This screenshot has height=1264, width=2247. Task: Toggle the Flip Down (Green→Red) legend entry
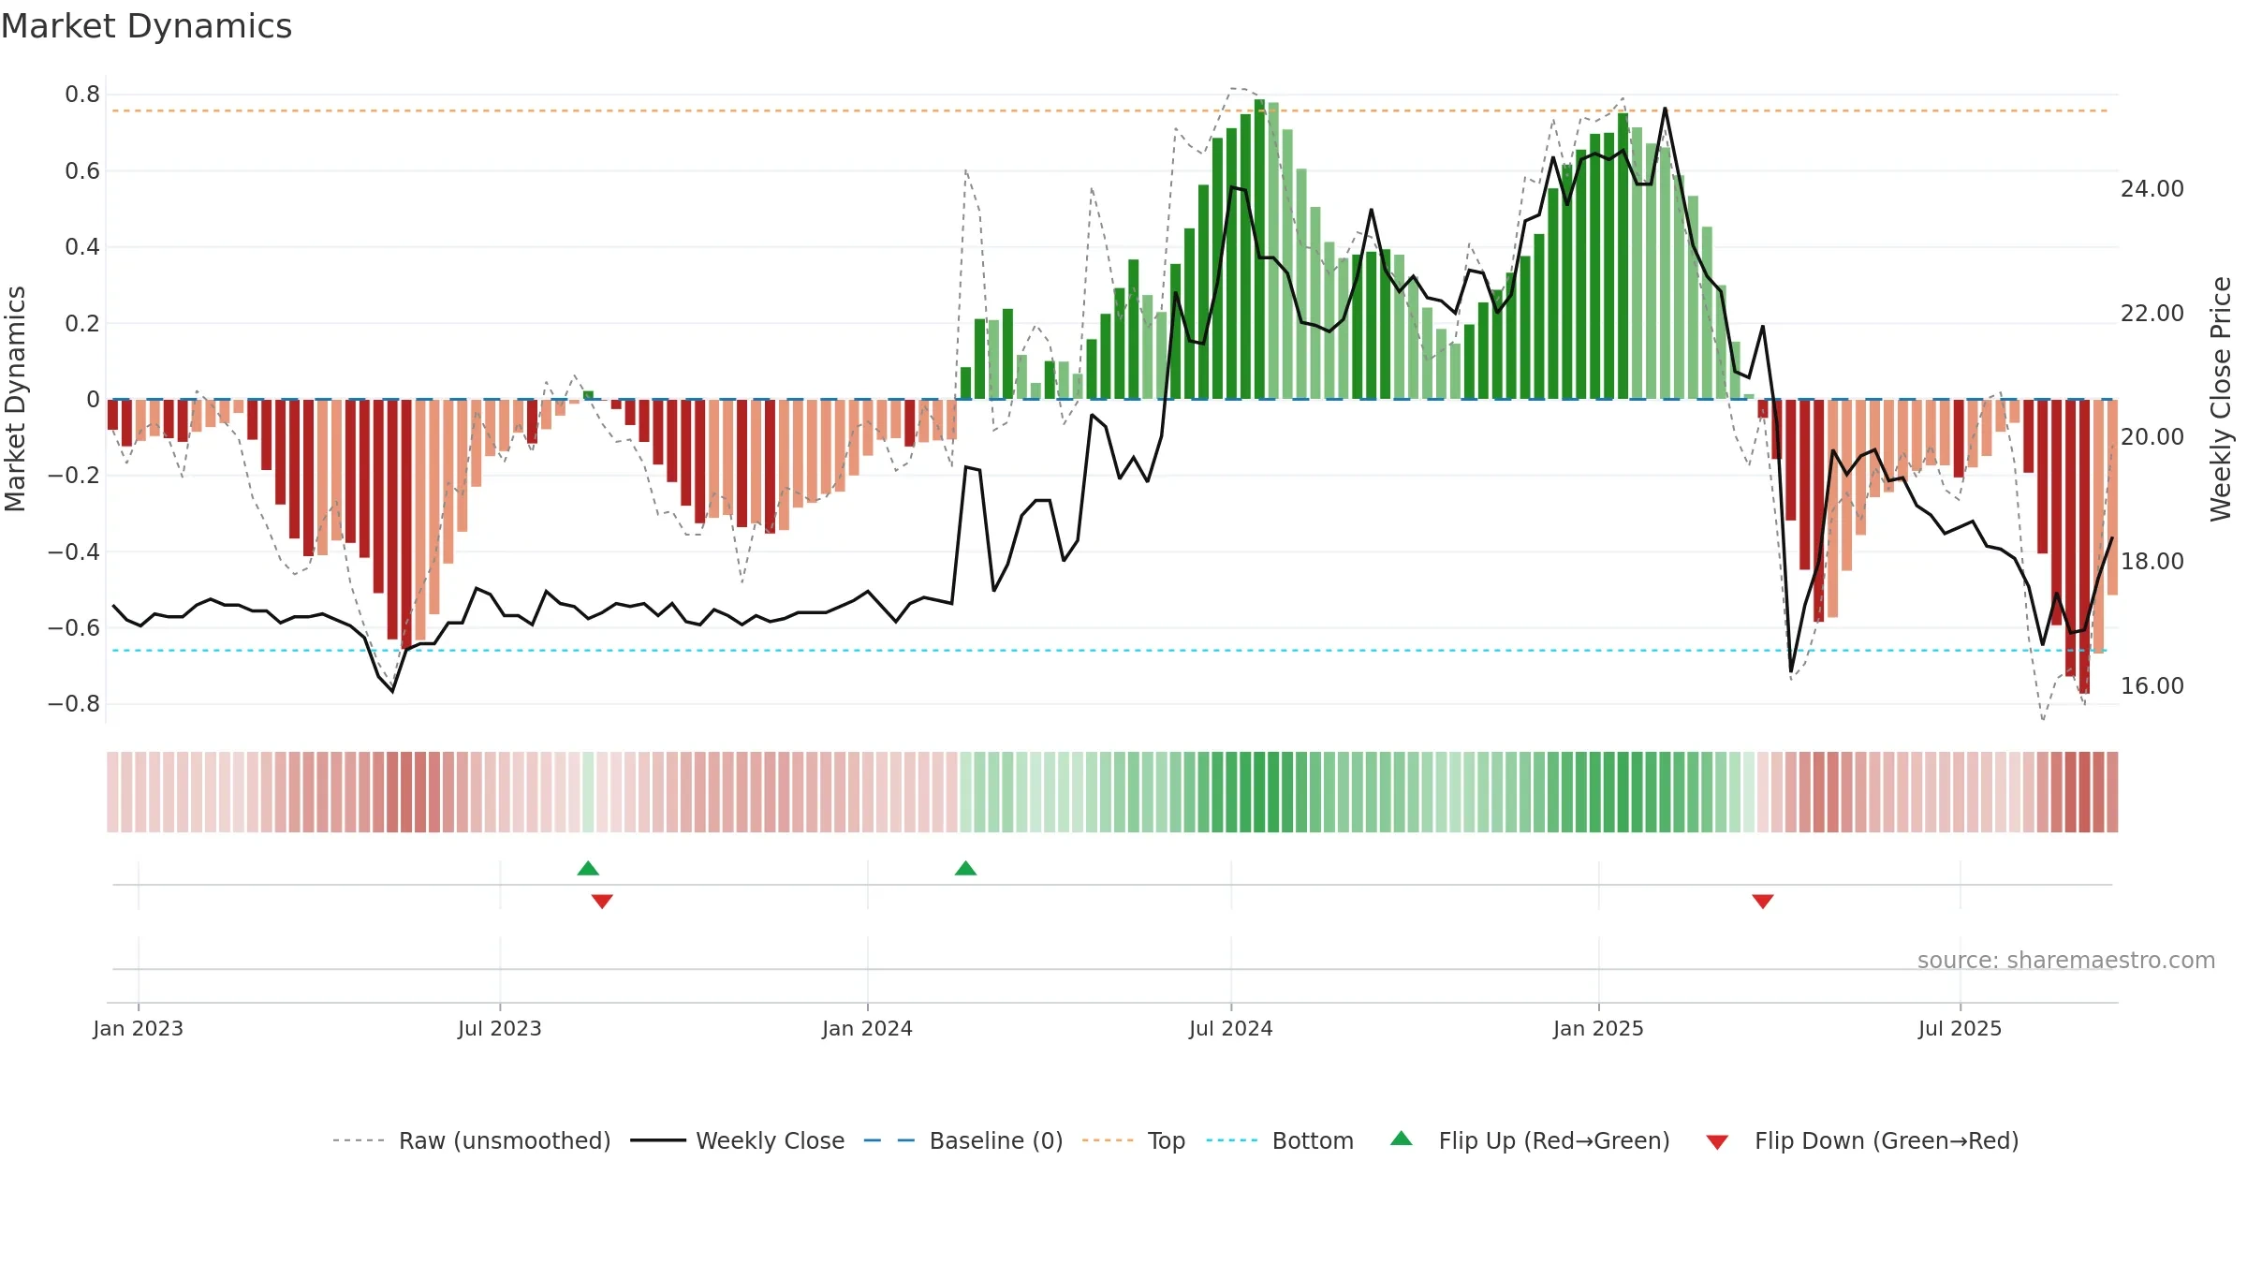[1862, 1140]
